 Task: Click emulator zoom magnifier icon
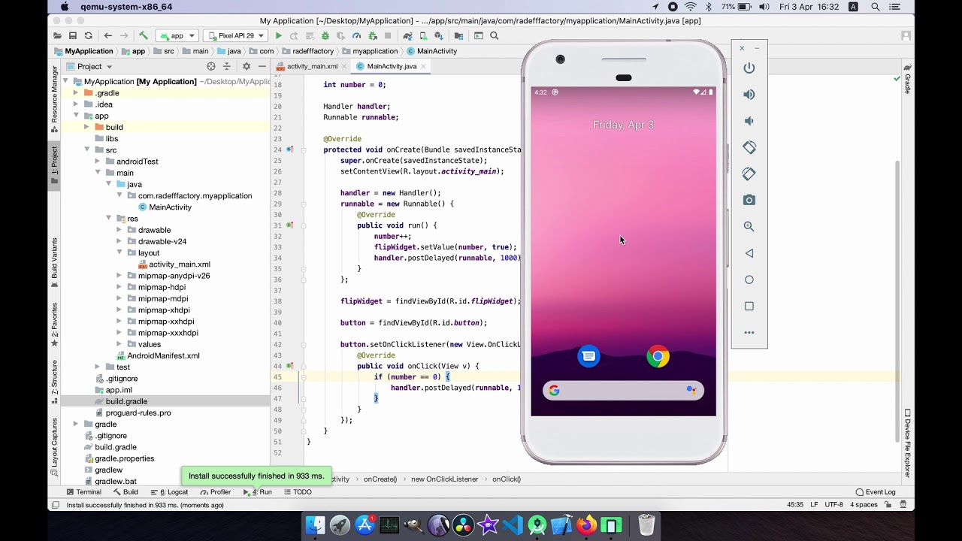coord(749,226)
